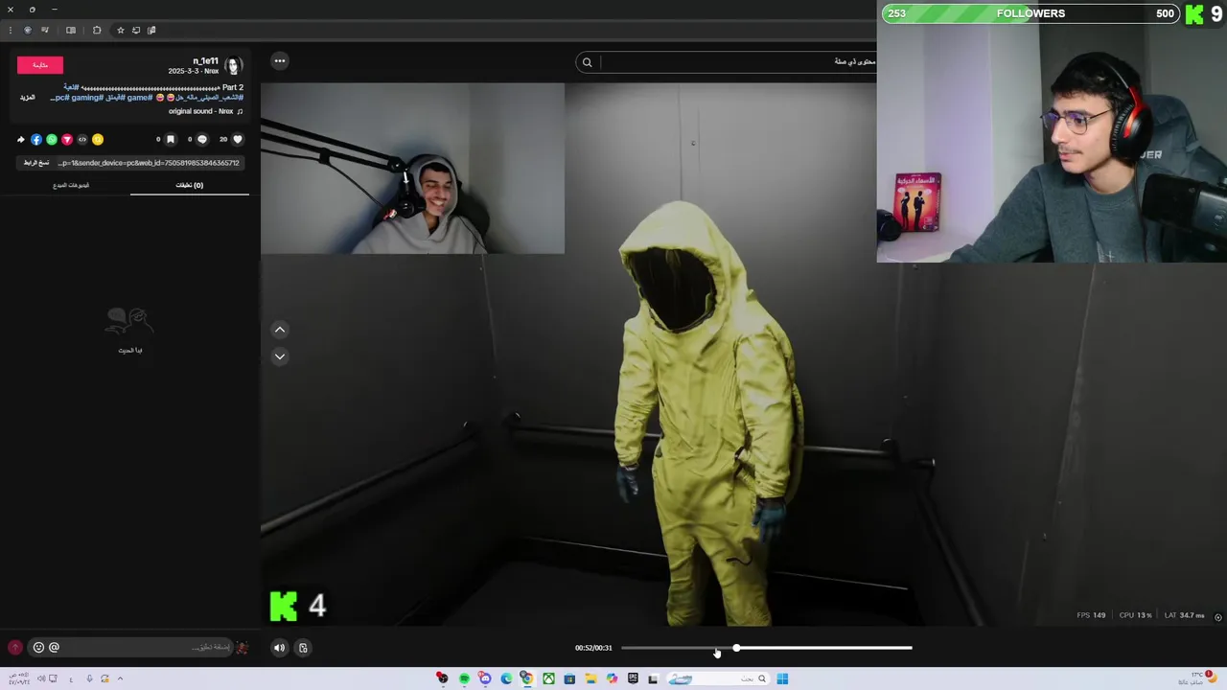
Task: Insert a mention with @ icon
Action: (54, 648)
